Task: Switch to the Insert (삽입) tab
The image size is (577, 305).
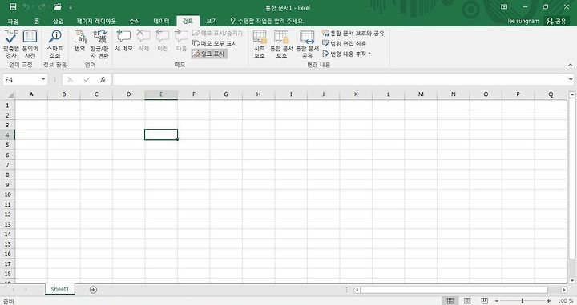Action: [59, 22]
